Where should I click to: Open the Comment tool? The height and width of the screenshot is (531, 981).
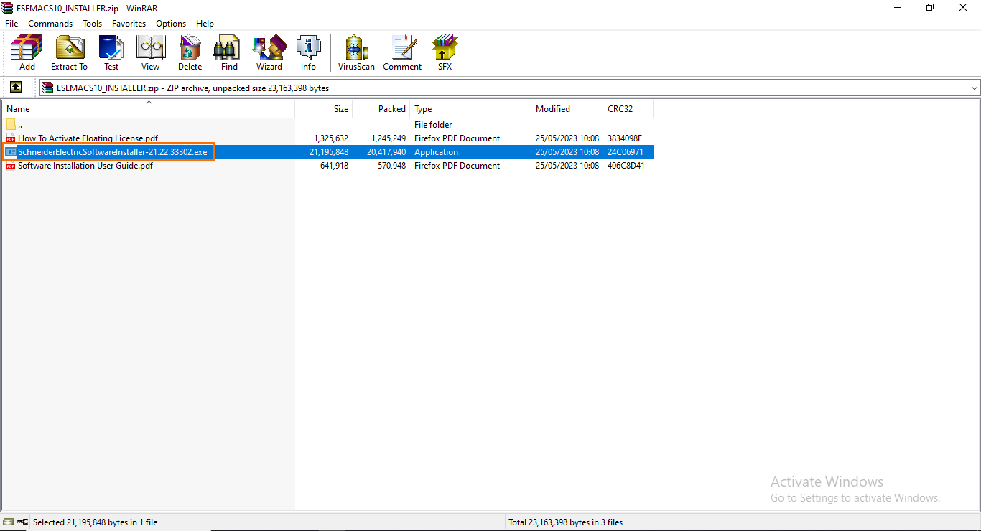point(402,53)
